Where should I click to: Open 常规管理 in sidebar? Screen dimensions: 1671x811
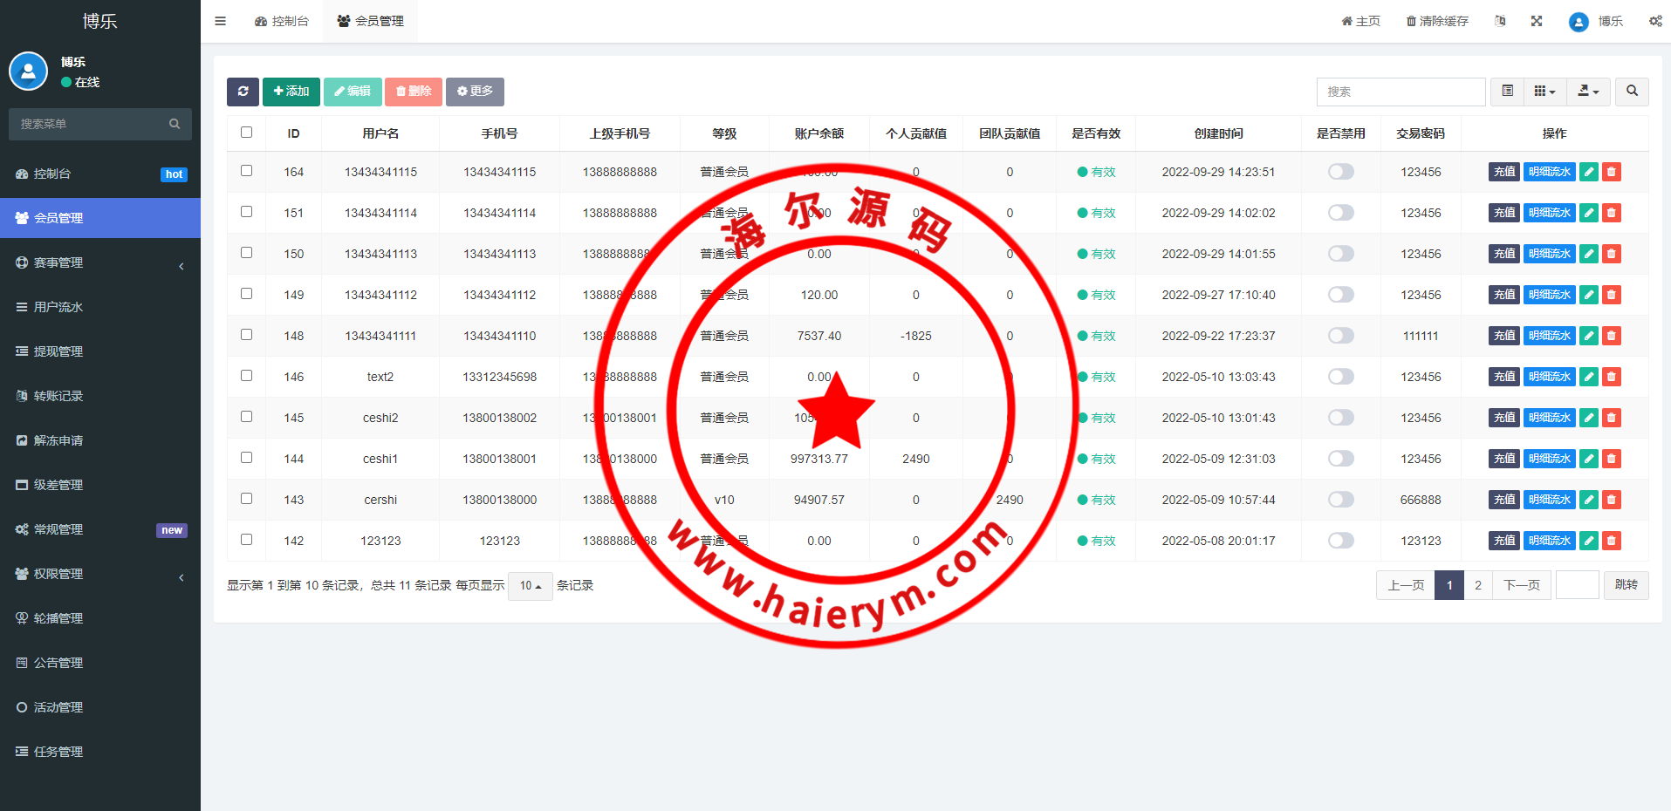pos(100,529)
